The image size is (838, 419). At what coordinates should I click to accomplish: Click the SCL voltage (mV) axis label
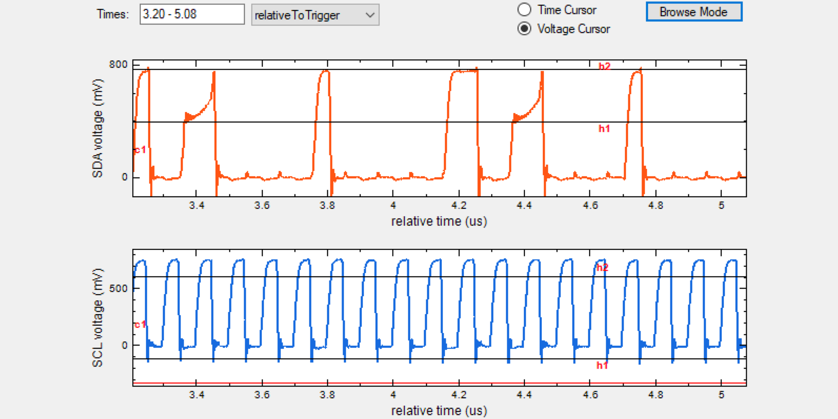coord(97,318)
